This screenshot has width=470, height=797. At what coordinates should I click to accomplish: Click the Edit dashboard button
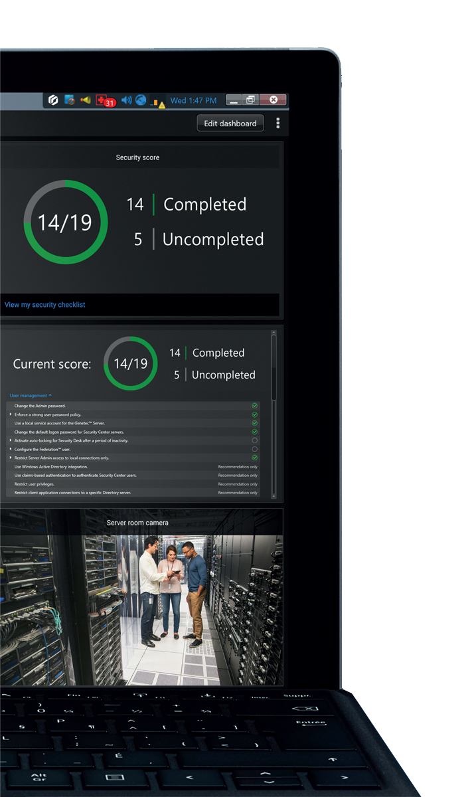point(230,124)
